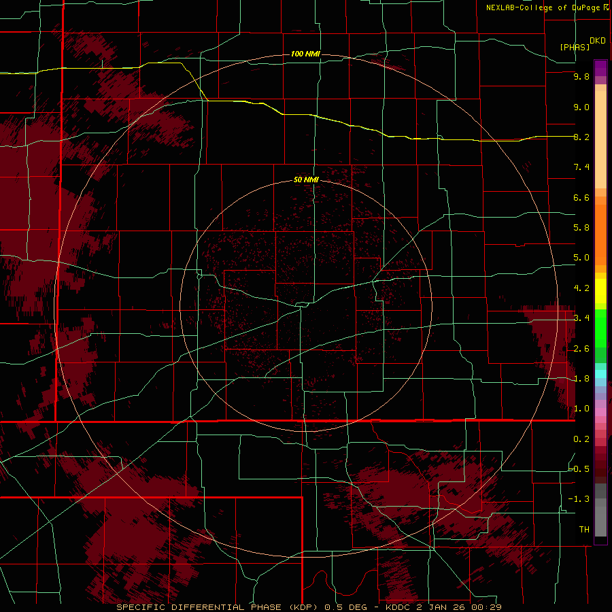
Task: Click the 5.0 legend value
Action: [x=581, y=258]
